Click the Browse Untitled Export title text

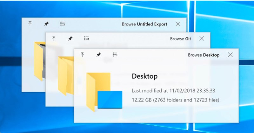point(146,24)
